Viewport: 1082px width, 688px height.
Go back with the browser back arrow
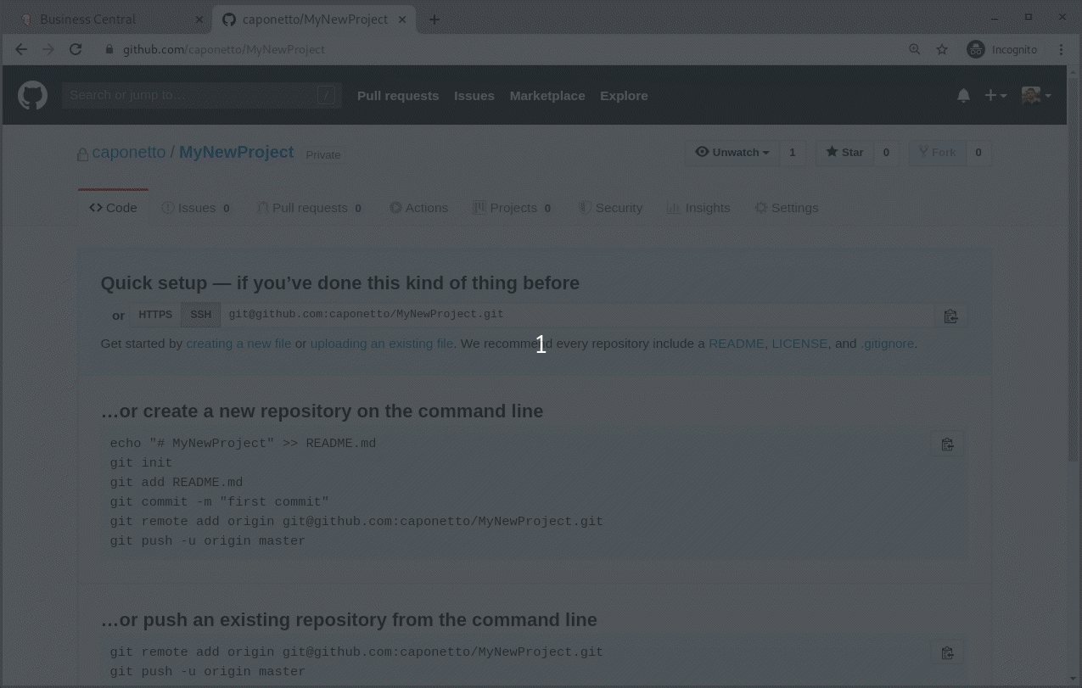[21, 49]
